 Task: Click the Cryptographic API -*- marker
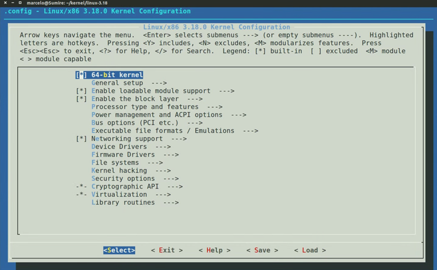[81, 186]
